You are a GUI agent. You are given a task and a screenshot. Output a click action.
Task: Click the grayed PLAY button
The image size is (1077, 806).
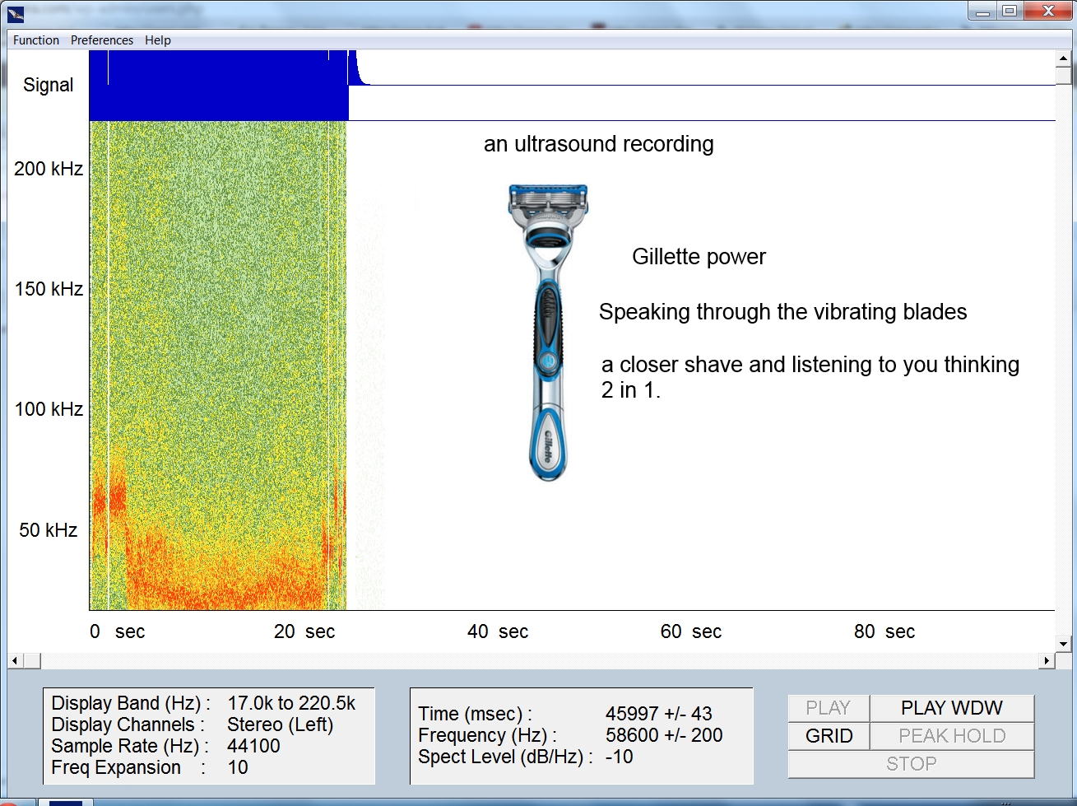[x=828, y=708]
